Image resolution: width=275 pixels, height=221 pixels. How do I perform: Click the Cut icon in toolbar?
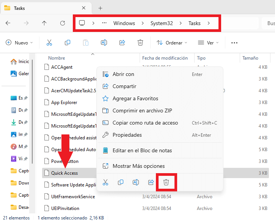(49, 43)
